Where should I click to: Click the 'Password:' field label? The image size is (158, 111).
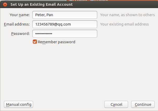tap(20, 34)
